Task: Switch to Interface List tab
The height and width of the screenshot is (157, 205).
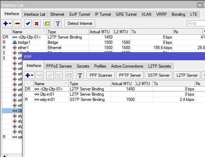Action: click(35, 14)
